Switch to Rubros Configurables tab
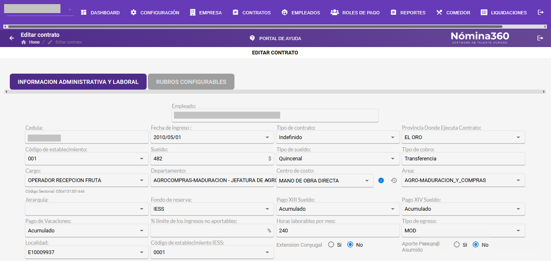 coord(191,82)
